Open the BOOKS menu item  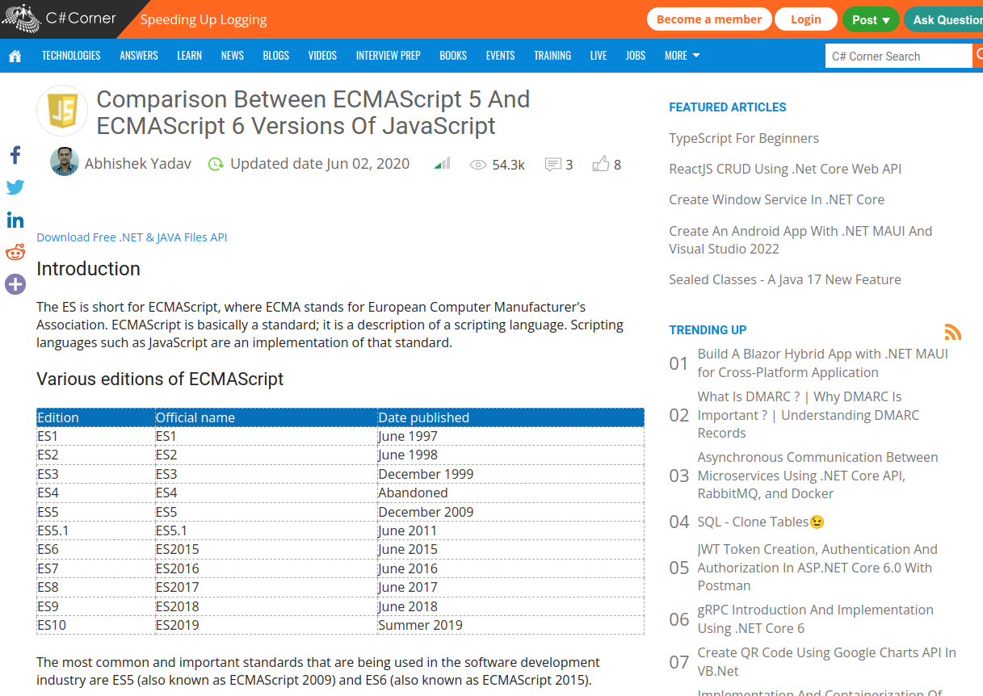pyautogui.click(x=453, y=56)
